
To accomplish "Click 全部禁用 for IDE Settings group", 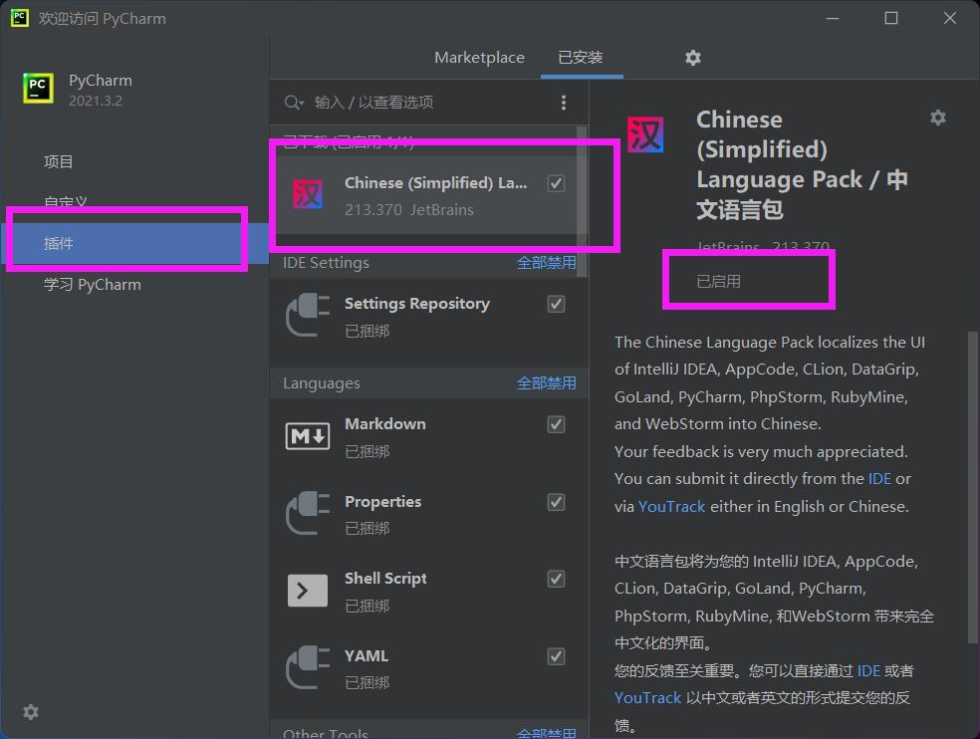I will pos(546,263).
